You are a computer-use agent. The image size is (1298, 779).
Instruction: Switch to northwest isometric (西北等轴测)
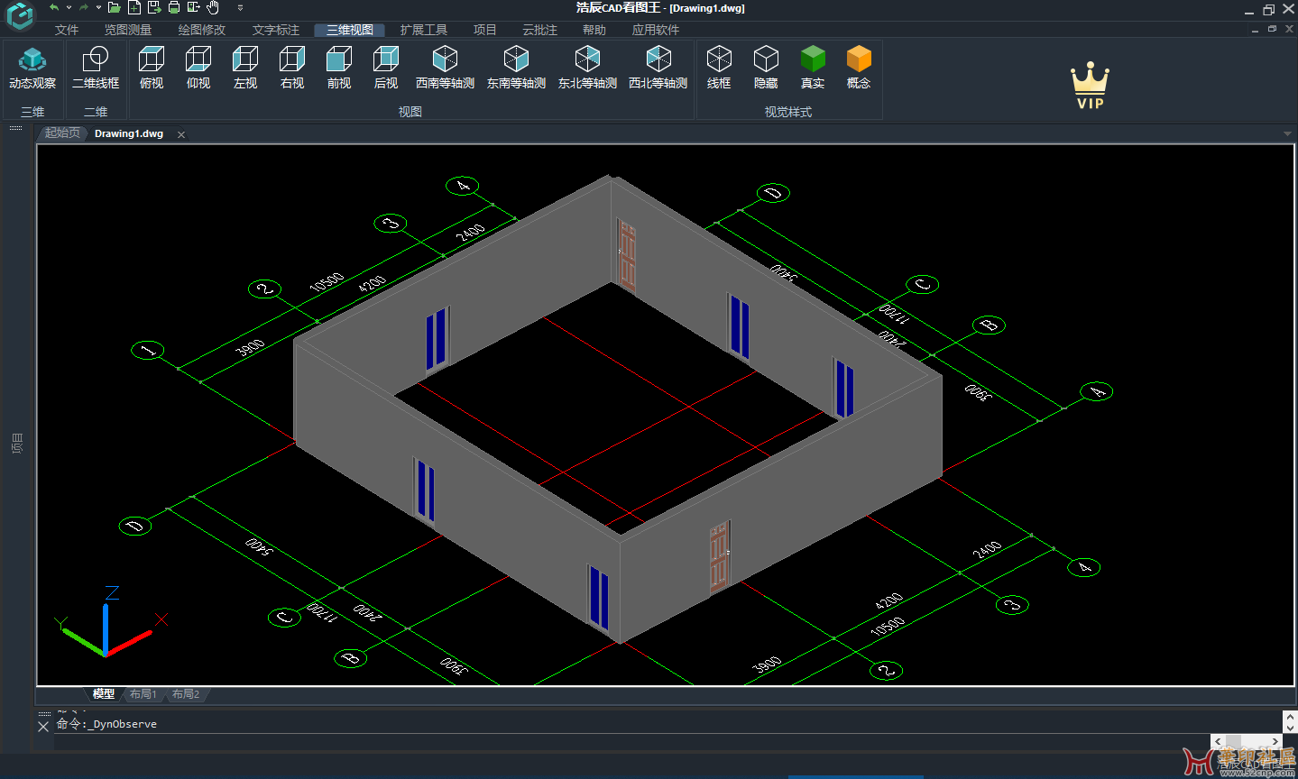[x=658, y=68]
